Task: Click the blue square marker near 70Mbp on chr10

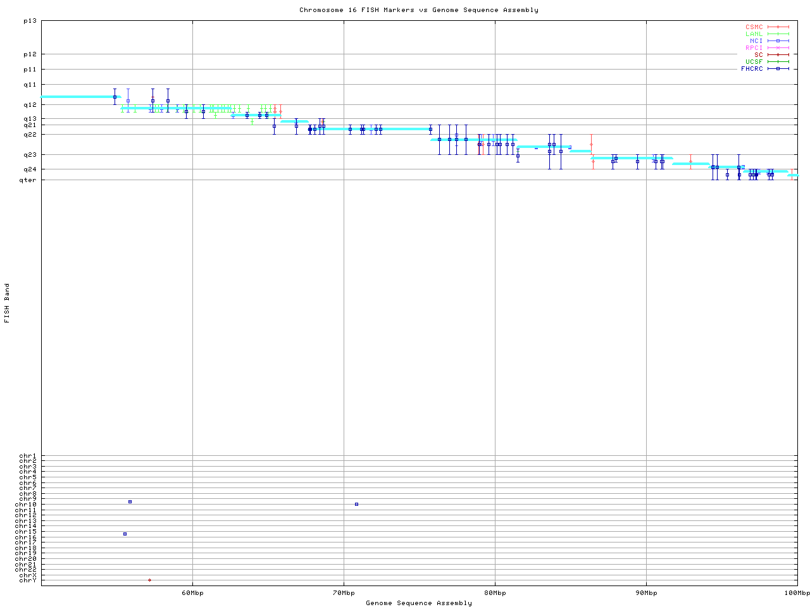Action: (356, 505)
